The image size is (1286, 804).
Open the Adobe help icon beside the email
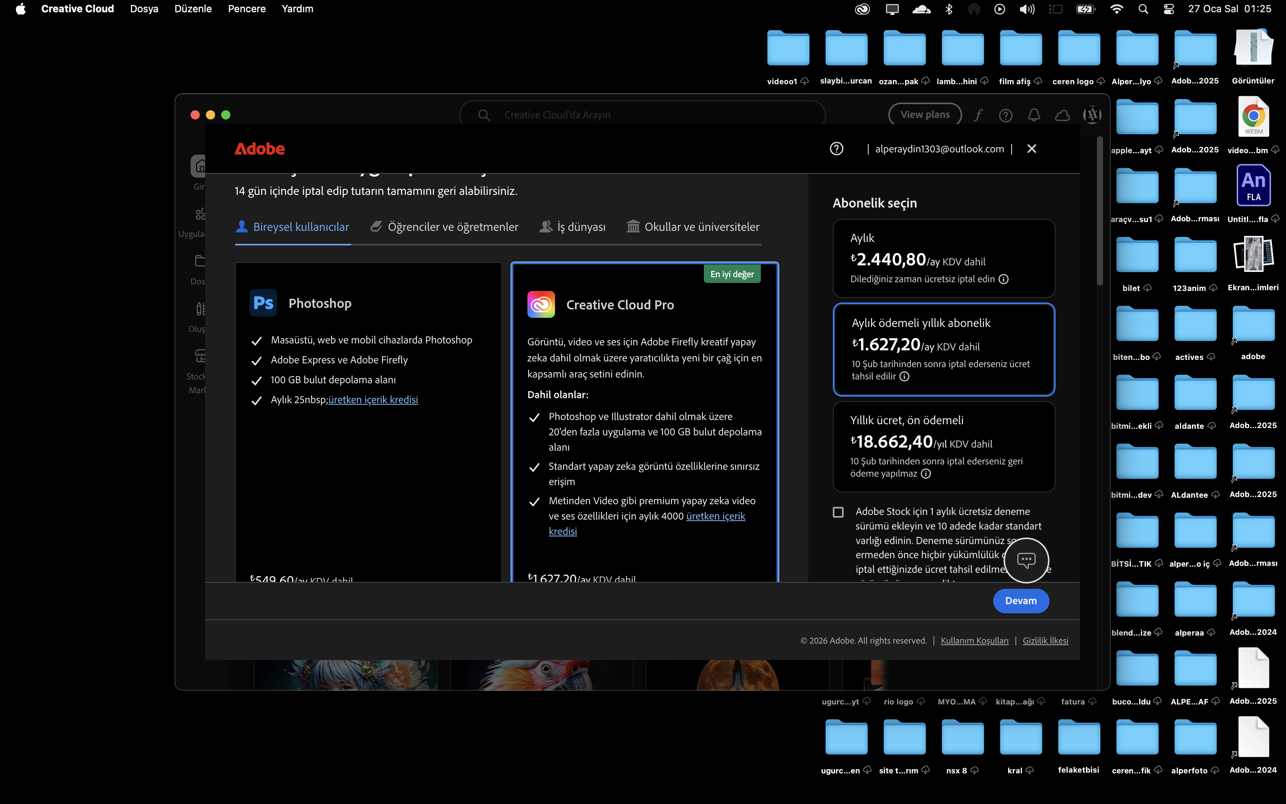836,149
